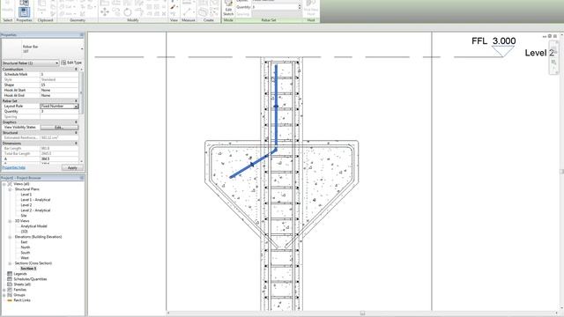Screen dimensions: 564x317
Task: Select Legends in Project Browser
Action: click(x=19, y=274)
